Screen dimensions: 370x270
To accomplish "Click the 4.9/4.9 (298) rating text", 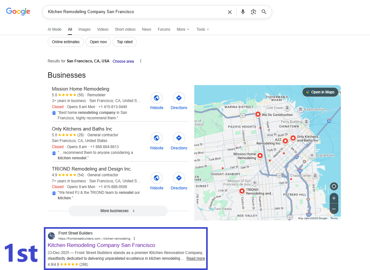I will click(x=68, y=265).
